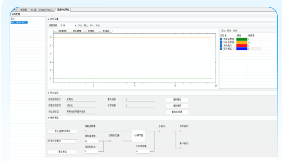Click the 控制器的状态 field showing 未激活

click(81, 99)
